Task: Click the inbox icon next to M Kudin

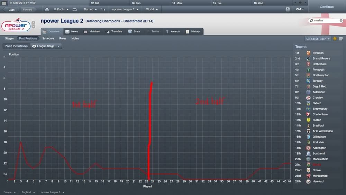Action: click(75, 9)
